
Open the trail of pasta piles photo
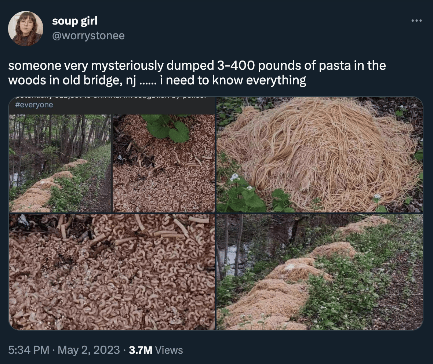320,272
